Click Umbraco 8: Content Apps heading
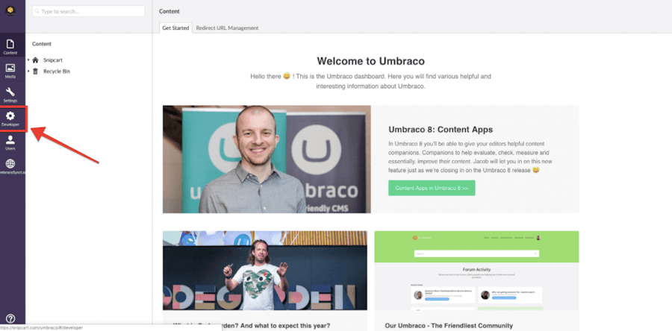This screenshot has width=672, height=331. tap(441, 130)
